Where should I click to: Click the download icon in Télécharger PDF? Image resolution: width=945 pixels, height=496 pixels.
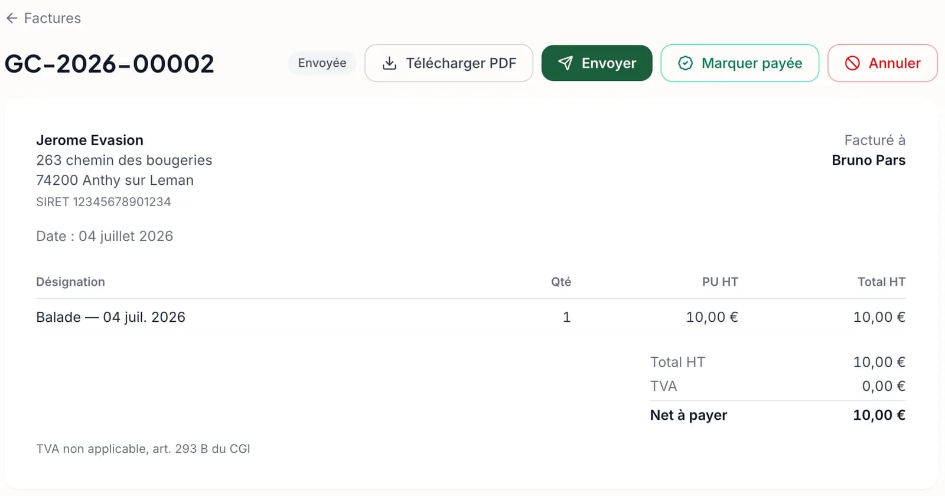click(389, 63)
